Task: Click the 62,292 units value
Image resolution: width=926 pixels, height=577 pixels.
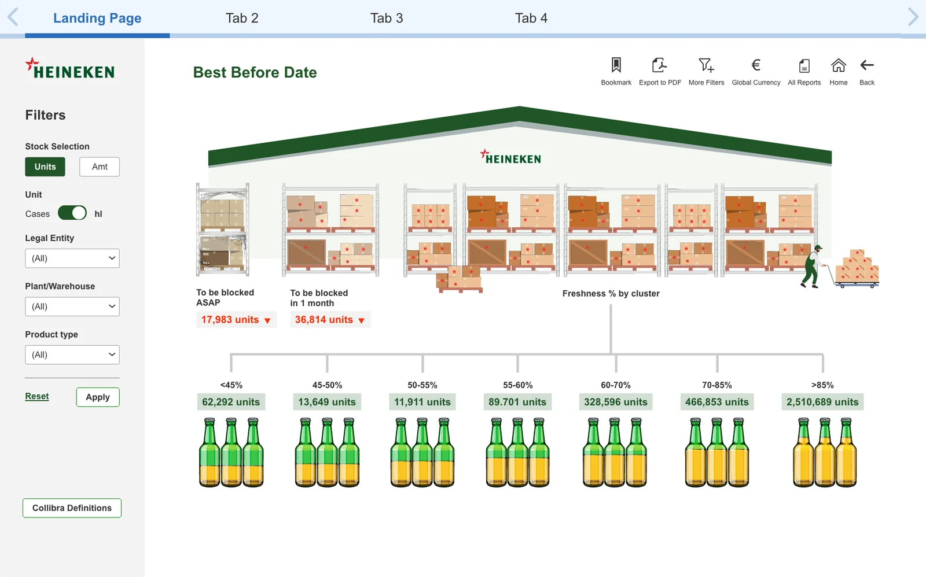Action: tap(231, 402)
